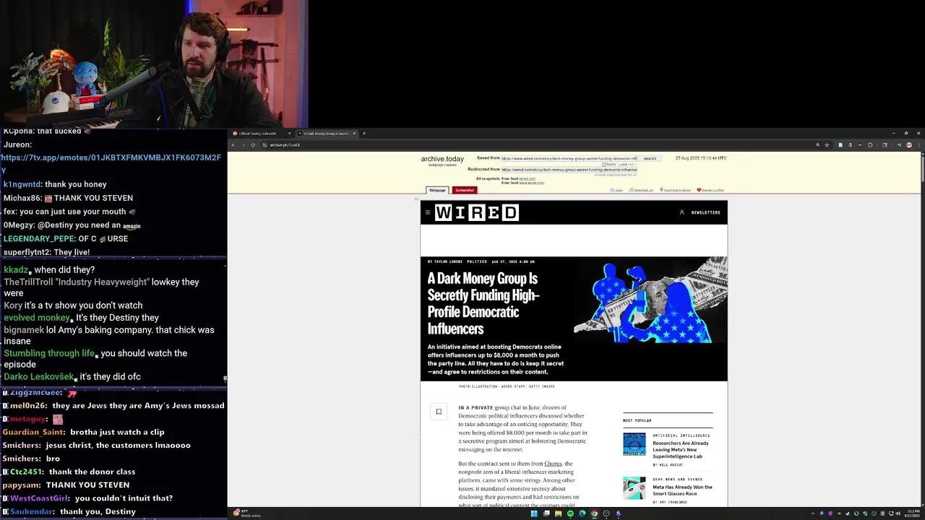Click the Meta AI article thumbnail
Screen dimensions: 925x520
tap(634, 444)
